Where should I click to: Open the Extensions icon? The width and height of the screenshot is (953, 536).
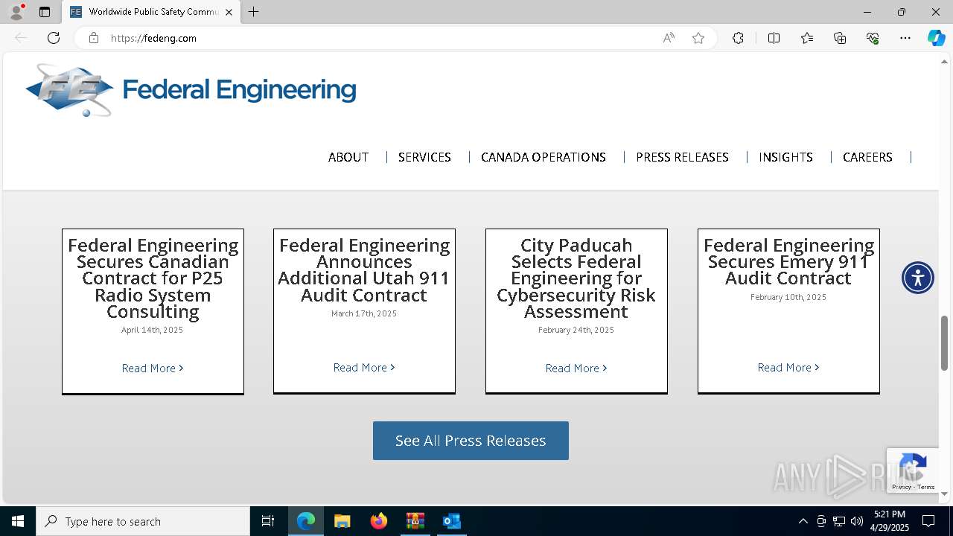coord(738,38)
